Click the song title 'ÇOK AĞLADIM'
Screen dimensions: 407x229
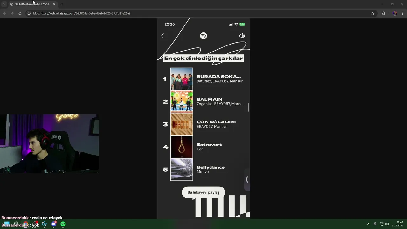click(216, 122)
